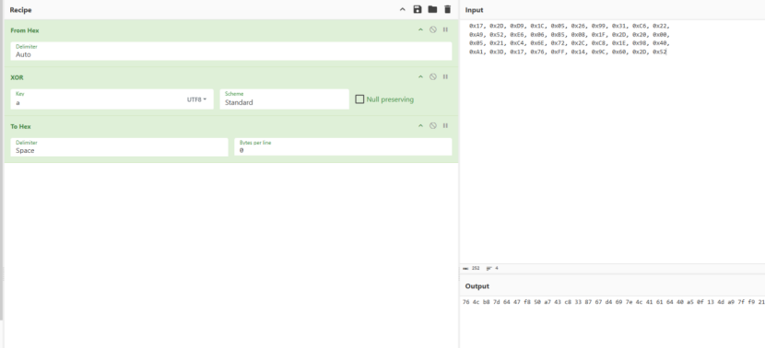Set a breakpoint on From Hex
Viewport: 765px width, 348px height.
pyautogui.click(x=445, y=29)
